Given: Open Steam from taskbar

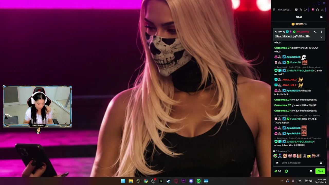Looking at the screenshot, I should [168, 181].
